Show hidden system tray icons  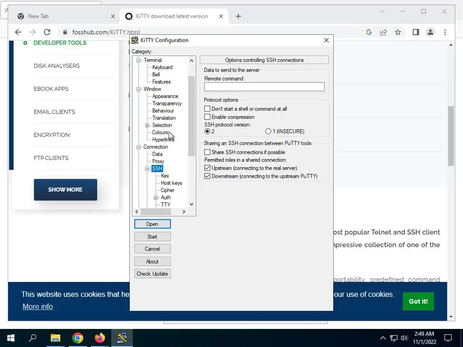[383, 338]
